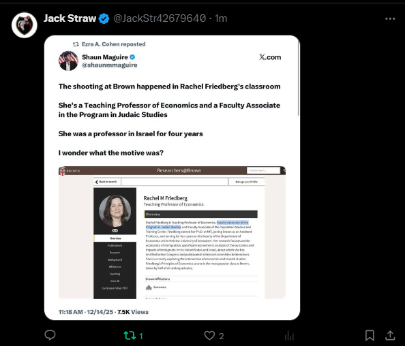The height and width of the screenshot is (346, 405).
Task: Click the Manage your Profile button
Action: pos(246,182)
